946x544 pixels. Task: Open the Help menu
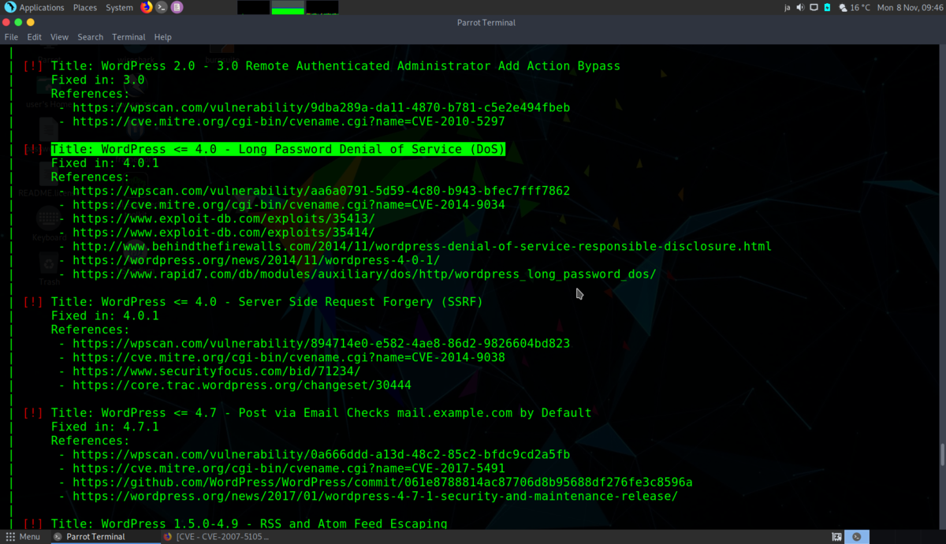tap(162, 37)
